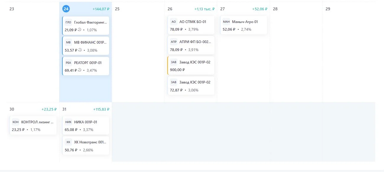Click the +115,83 ₽ total for day 31

click(101, 109)
